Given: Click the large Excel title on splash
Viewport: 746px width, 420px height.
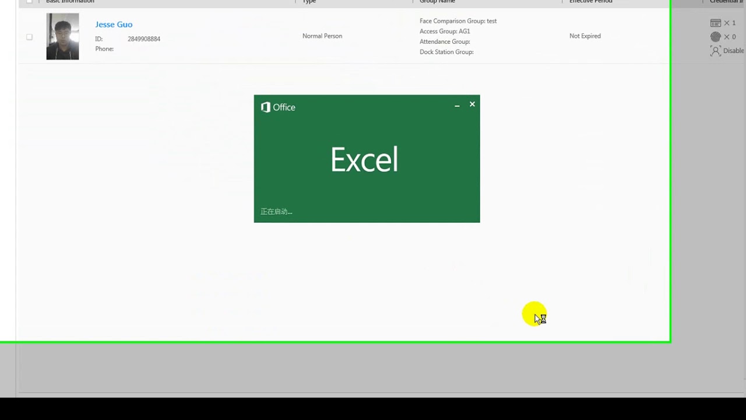Looking at the screenshot, I should tap(364, 159).
